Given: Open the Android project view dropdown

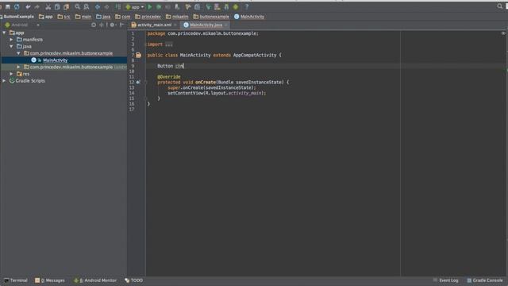Looking at the screenshot, I should point(21,25).
